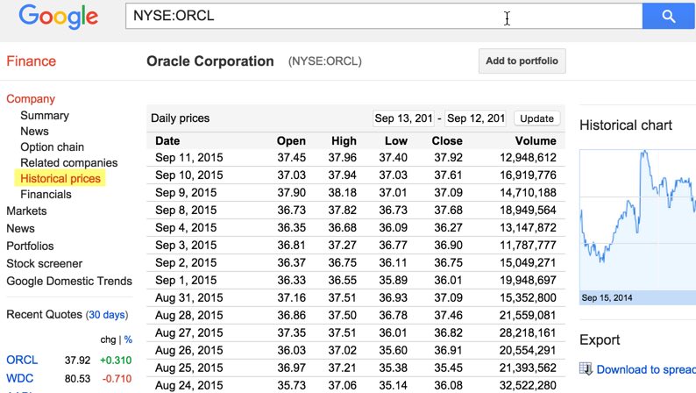Click the Daily prices label
Image resolution: width=696 pixels, height=393 pixels.
(x=181, y=118)
